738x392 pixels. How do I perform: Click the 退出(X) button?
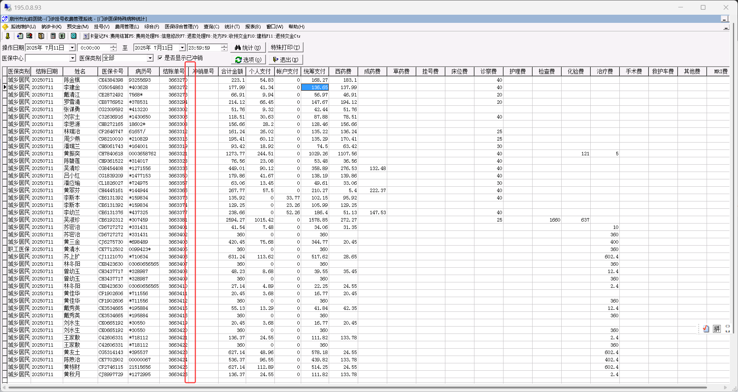tap(286, 60)
